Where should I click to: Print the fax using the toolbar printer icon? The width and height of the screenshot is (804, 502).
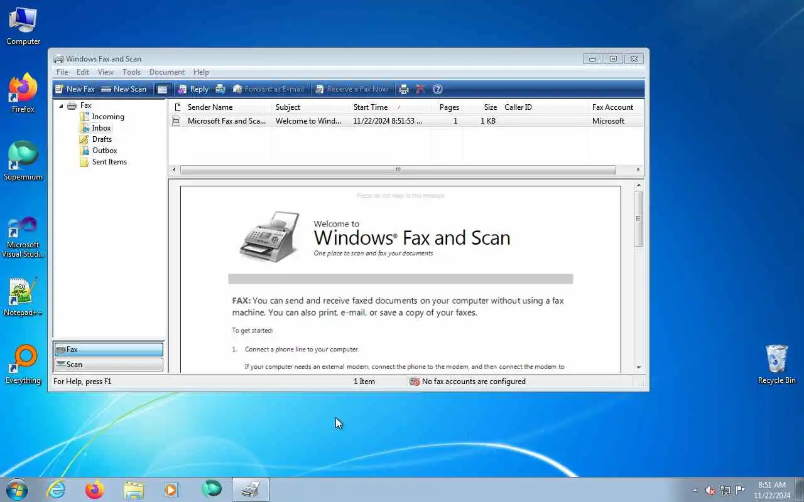(x=404, y=89)
